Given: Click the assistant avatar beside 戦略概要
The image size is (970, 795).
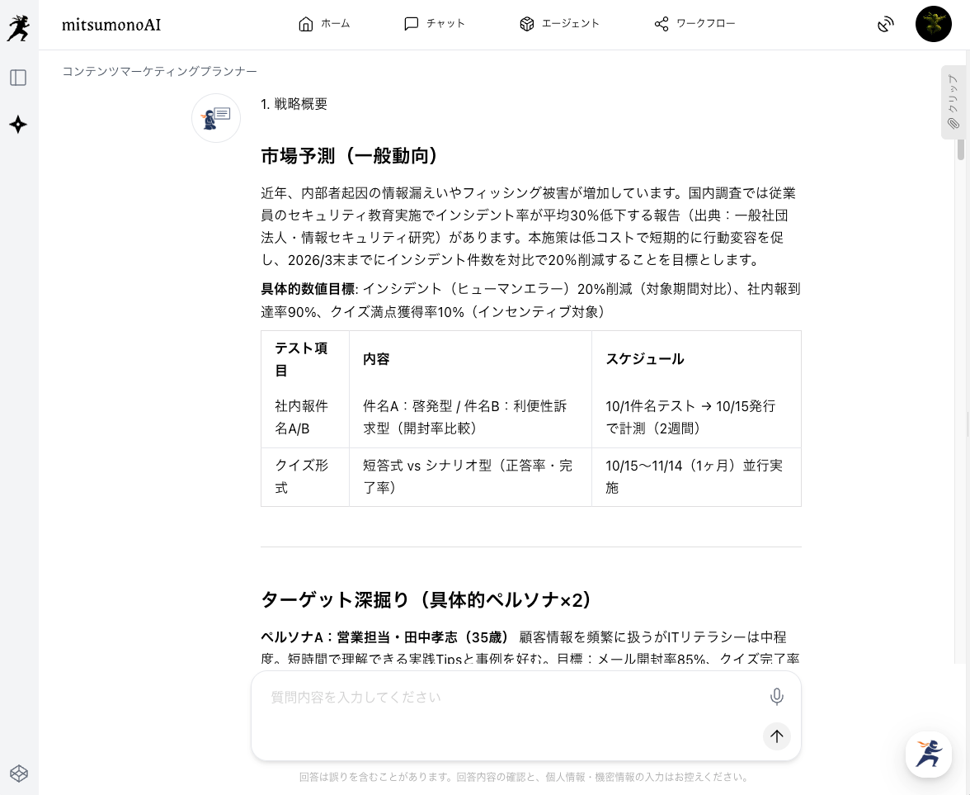Looking at the screenshot, I should click(x=216, y=117).
